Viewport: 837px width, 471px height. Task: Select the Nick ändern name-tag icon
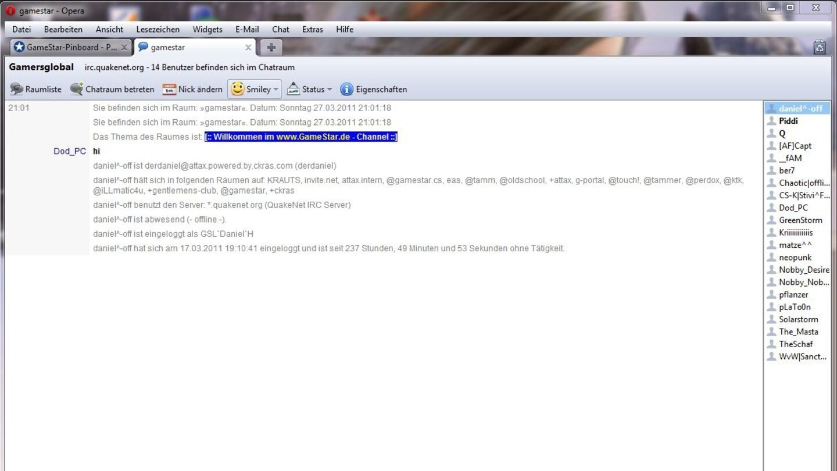[169, 89]
